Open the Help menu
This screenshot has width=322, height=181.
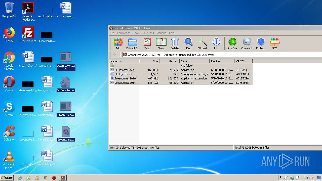pos(172,33)
